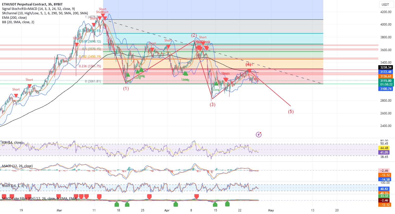Screen dimensions: 395x214
Task: Click the Fibonacci 0.618 (3690.12) level label
Action: (90, 41)
